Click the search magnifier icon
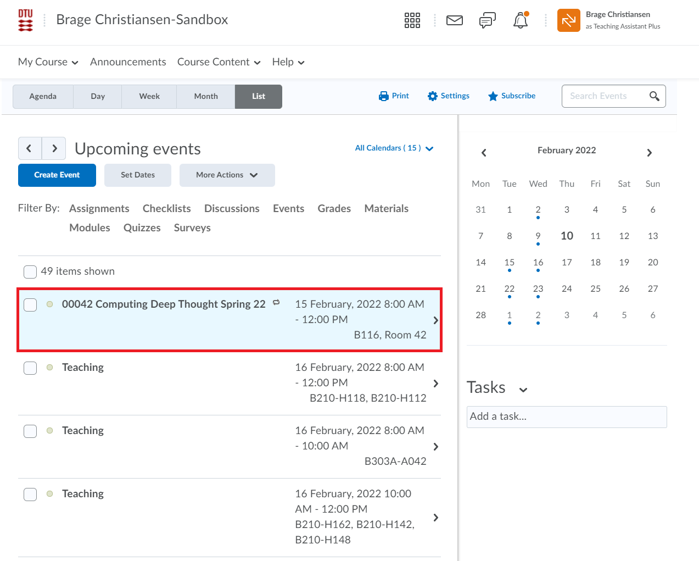Image resolution: width=699 pixels, height=561 pixels. [654, 96]
